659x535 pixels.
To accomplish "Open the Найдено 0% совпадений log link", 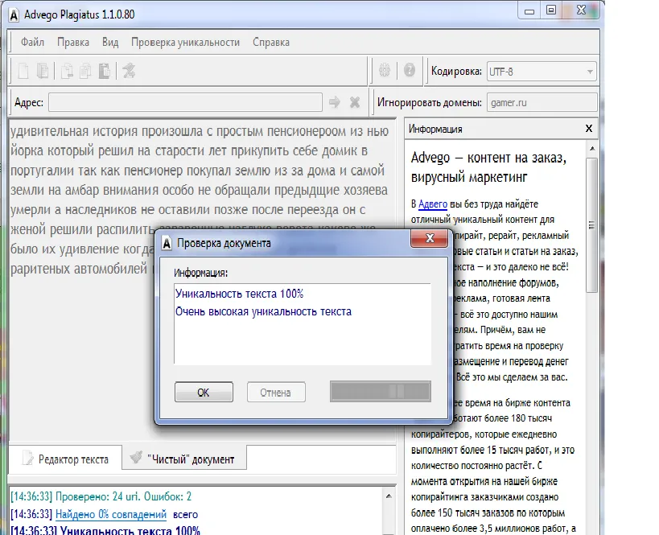I will tap(111, 514).
